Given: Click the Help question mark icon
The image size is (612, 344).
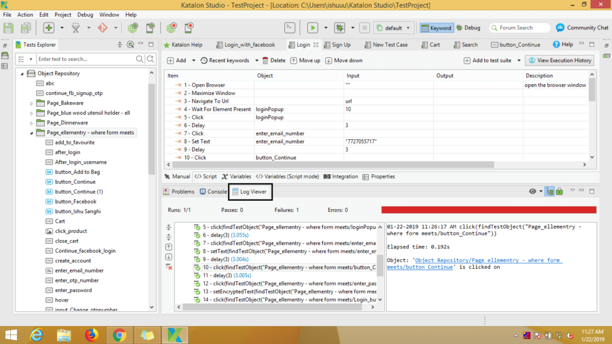Looking at the screenshot, I should (556, 44).
